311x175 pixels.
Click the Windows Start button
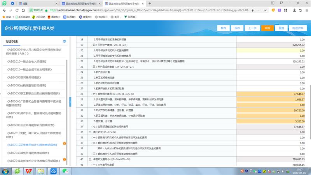[5, 171]
